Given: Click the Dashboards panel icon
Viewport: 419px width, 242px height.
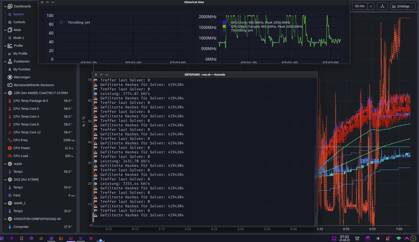Looking at the screenshot, I should pos(10,6).
